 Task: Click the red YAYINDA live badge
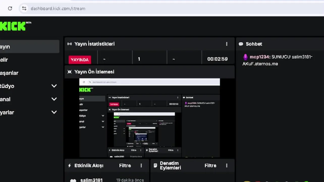[x=80, y=60]
